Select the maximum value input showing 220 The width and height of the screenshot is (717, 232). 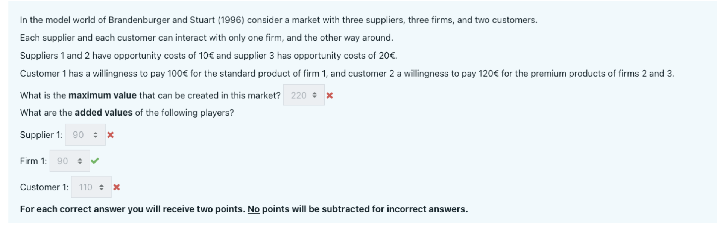(299, 95)
